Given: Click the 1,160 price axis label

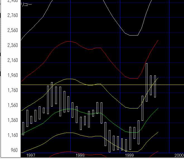Looking at the screenshot, I should coord(12,135).
